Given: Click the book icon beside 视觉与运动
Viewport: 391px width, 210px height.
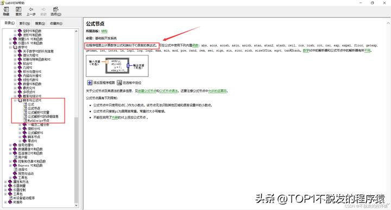Looking at the screenshot, I should click(x=15, y=174).
